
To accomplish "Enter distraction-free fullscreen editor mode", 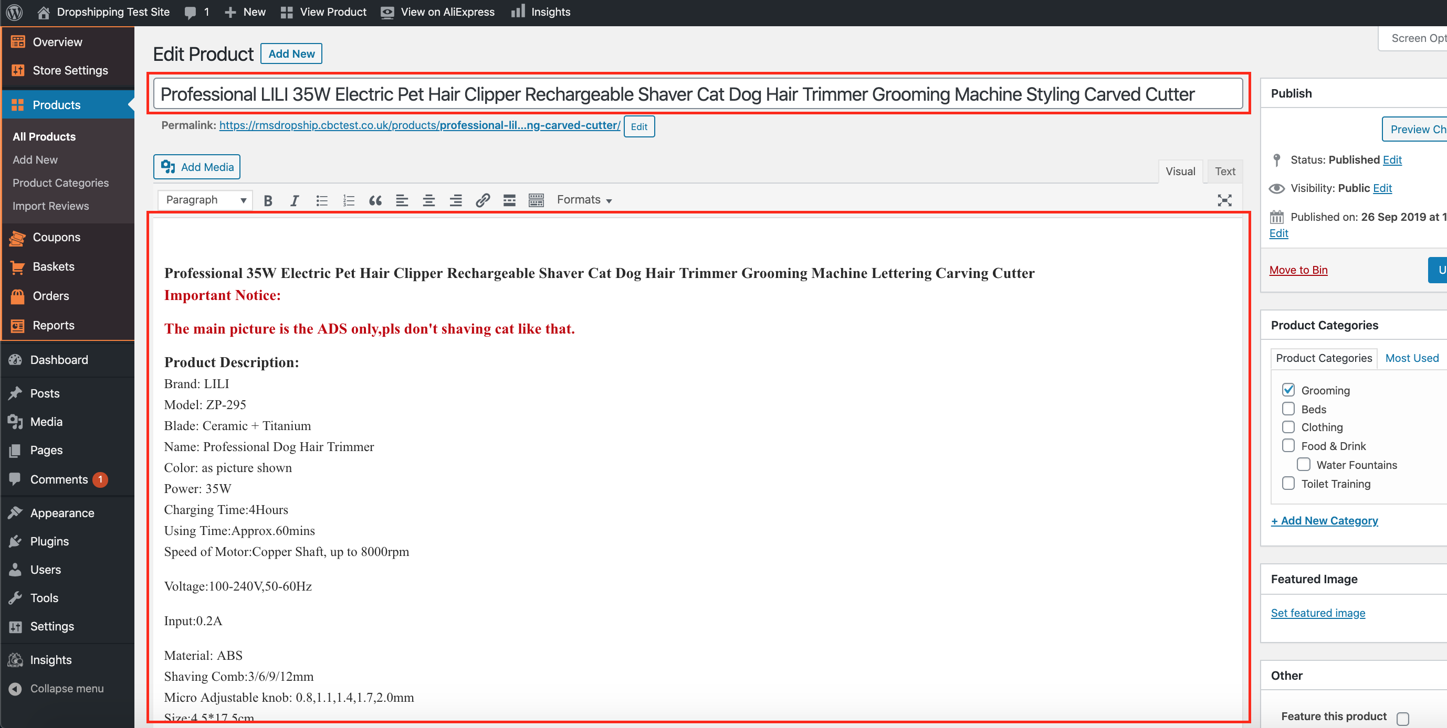I will point(1224,200).
